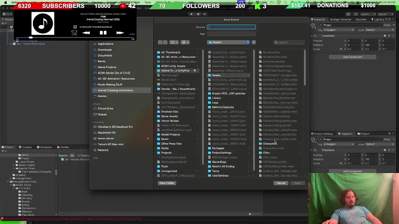
Task: Toggle Scale constrain proportions link icon, top Inspector
Action: coord(341,49)
